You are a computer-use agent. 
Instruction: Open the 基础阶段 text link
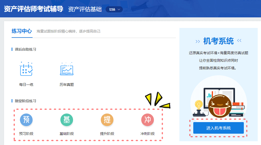coord(67,134)
